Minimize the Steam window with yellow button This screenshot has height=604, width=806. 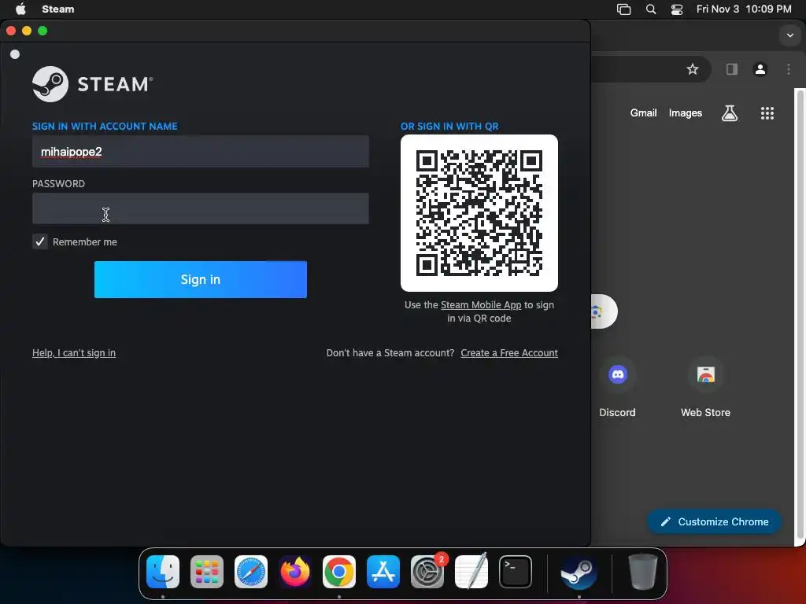tap(27, 31)
